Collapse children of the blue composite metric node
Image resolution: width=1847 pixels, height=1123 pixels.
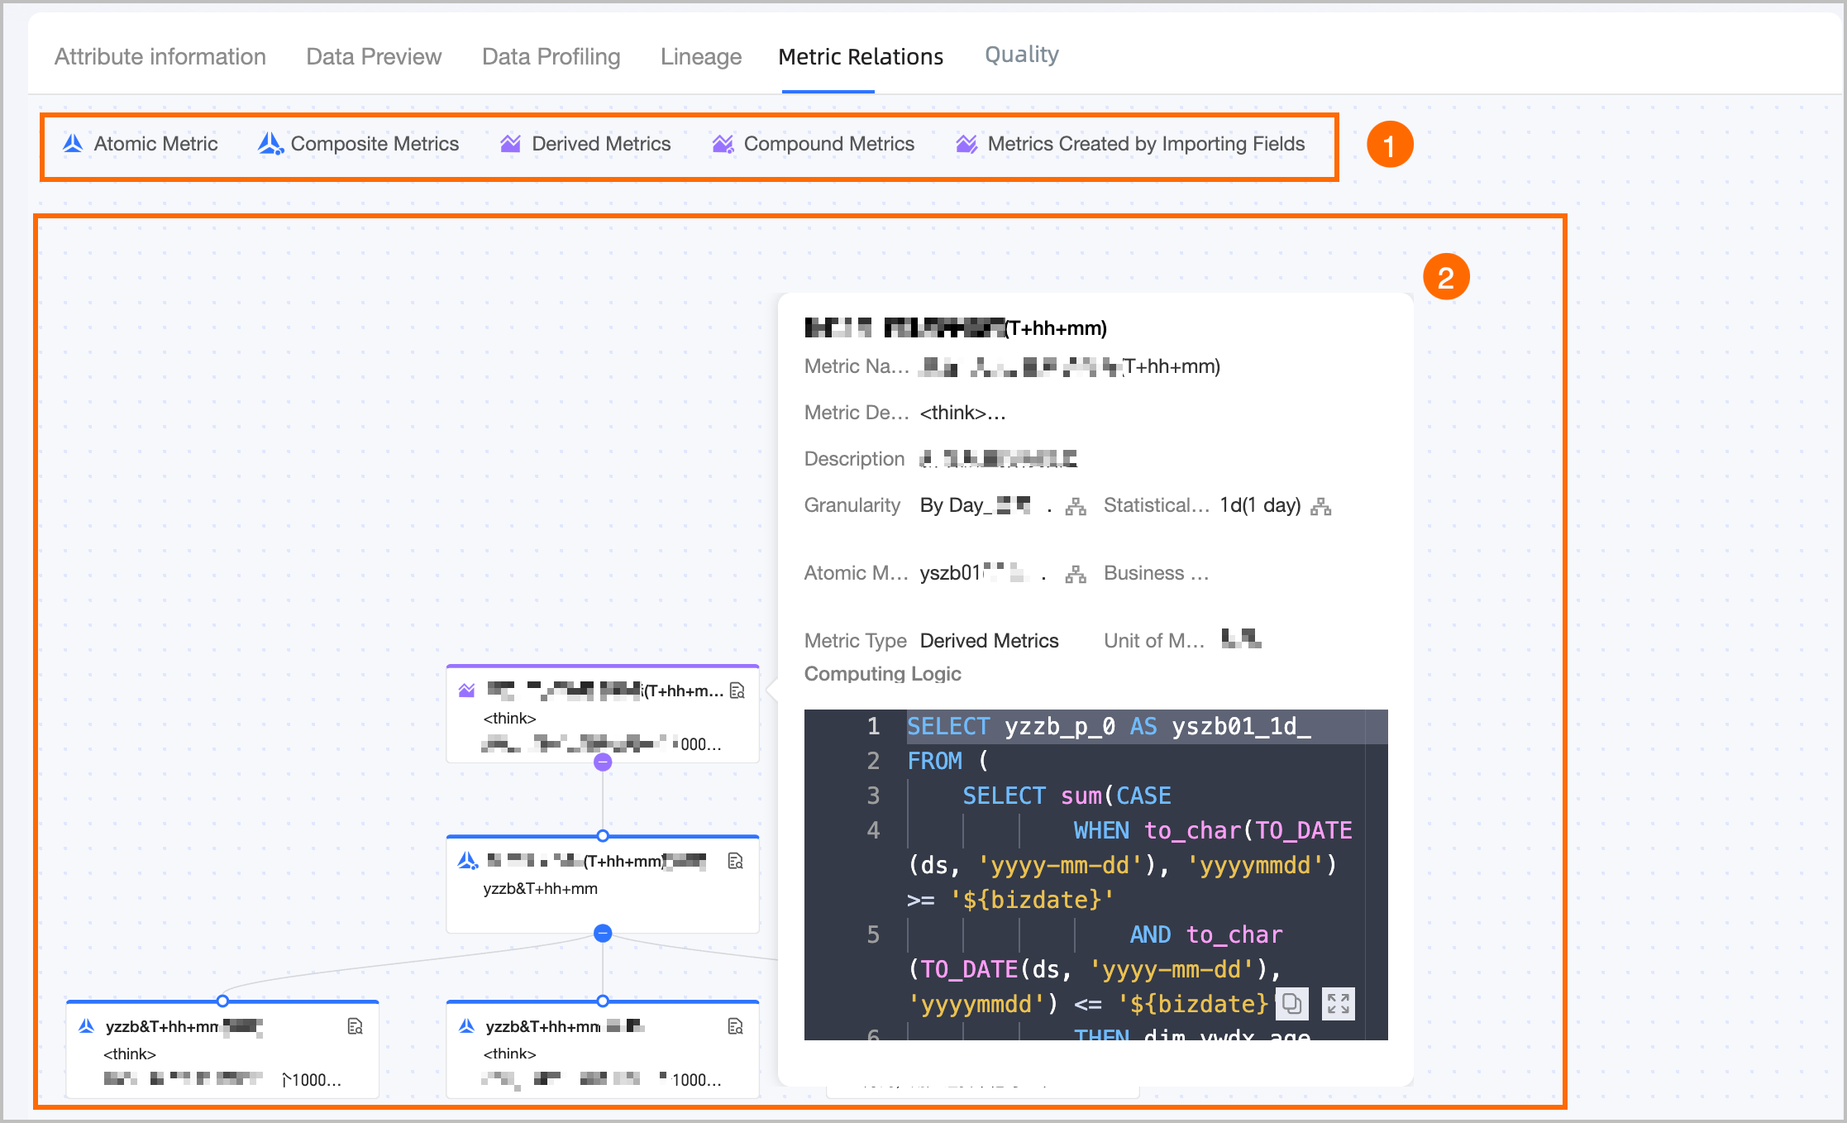[x=603, y=934]
